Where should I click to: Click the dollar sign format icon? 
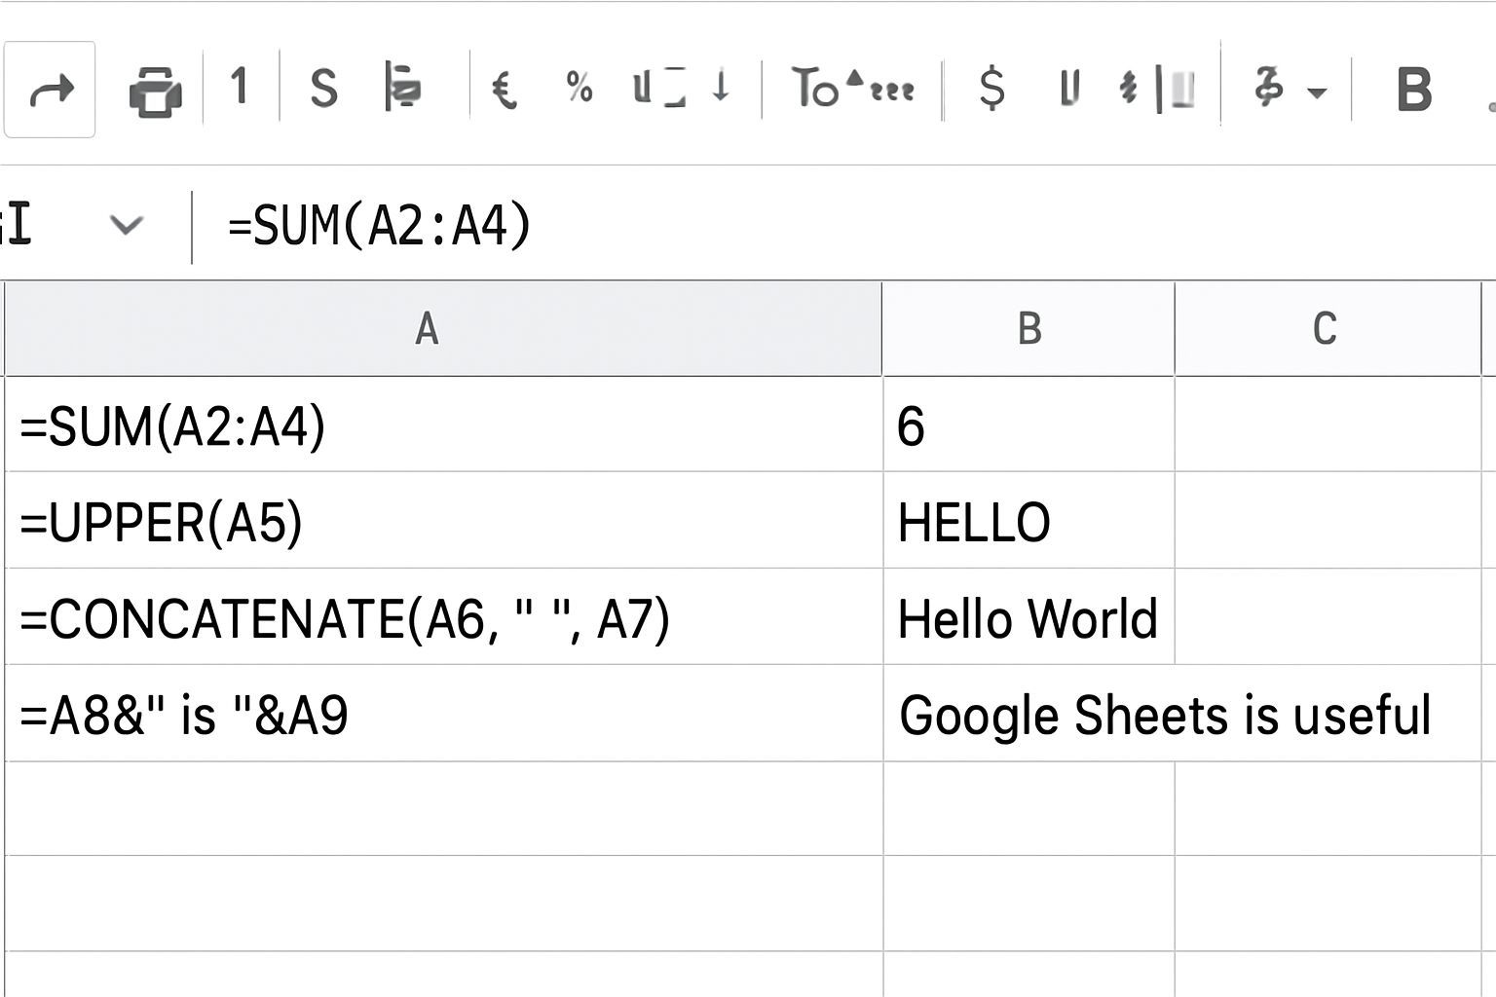coord(991,89)
